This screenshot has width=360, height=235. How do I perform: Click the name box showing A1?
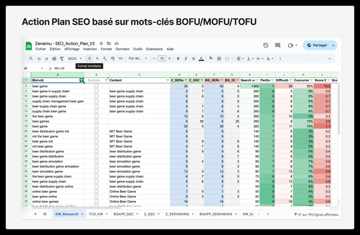33,68
